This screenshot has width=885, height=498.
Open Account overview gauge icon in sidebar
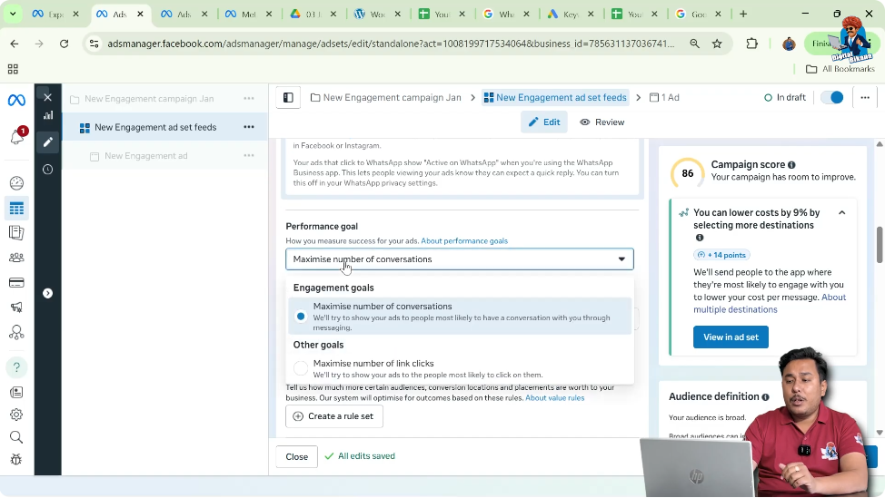[16, 183]
